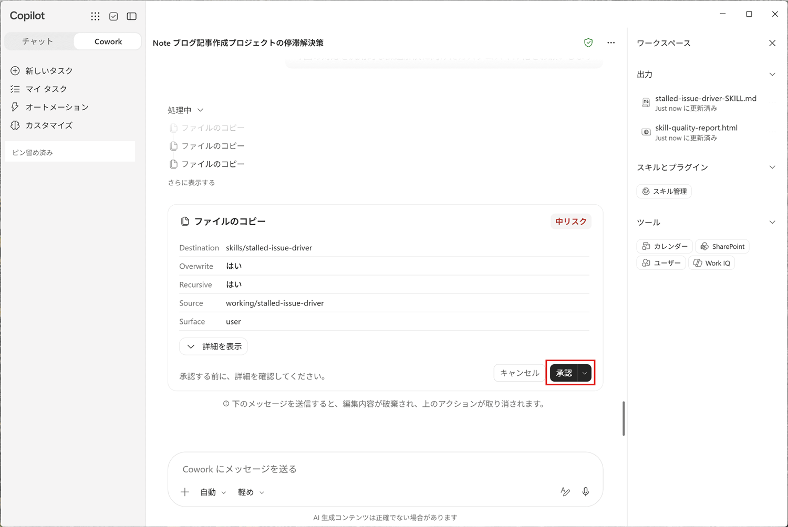Click the stalled-issue-driver-SKILL.md file icon
Image resolution: width=788 pixels, height=527 pixels.
coord(646,102)
